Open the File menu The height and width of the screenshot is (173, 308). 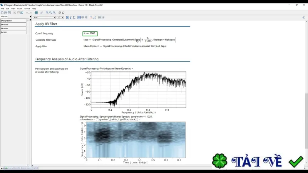tap(2, 8)
